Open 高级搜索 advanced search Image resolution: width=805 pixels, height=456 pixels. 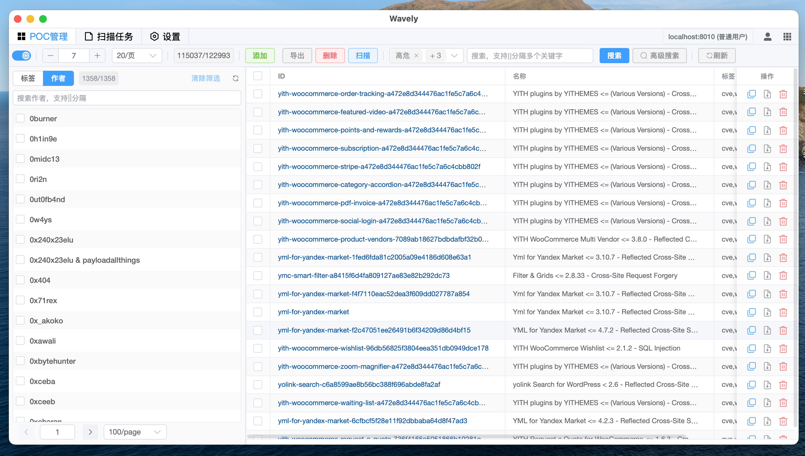[x=660, y=56]
